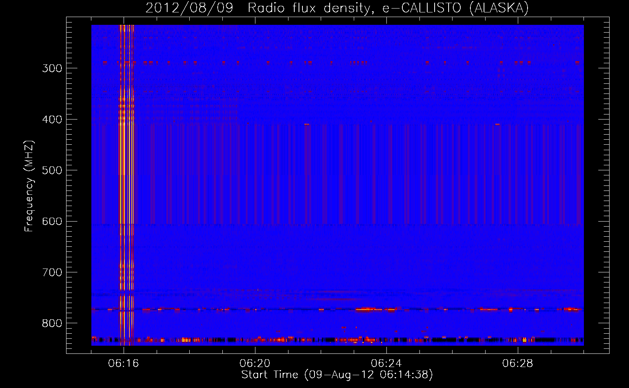
Task: Click the 'Frequency (MHZ)' axis label
Action: (x=29, y=186)
